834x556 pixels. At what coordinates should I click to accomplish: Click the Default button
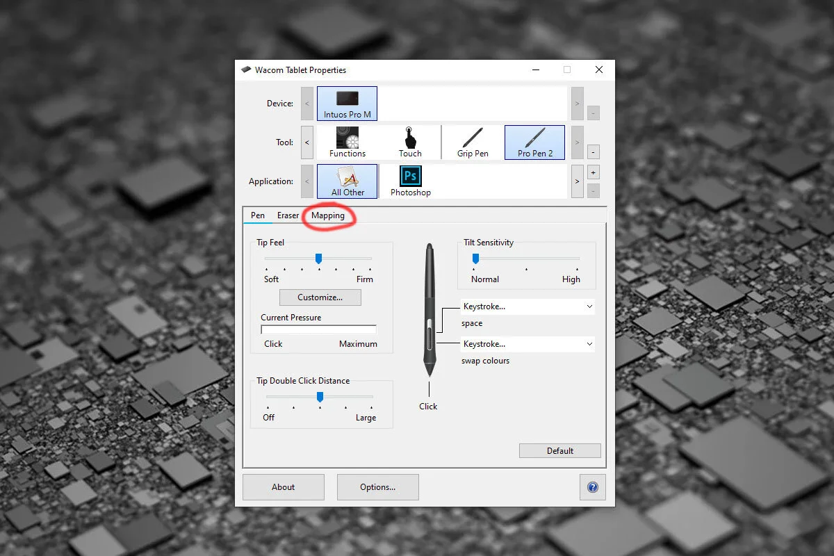click(560, 451)
